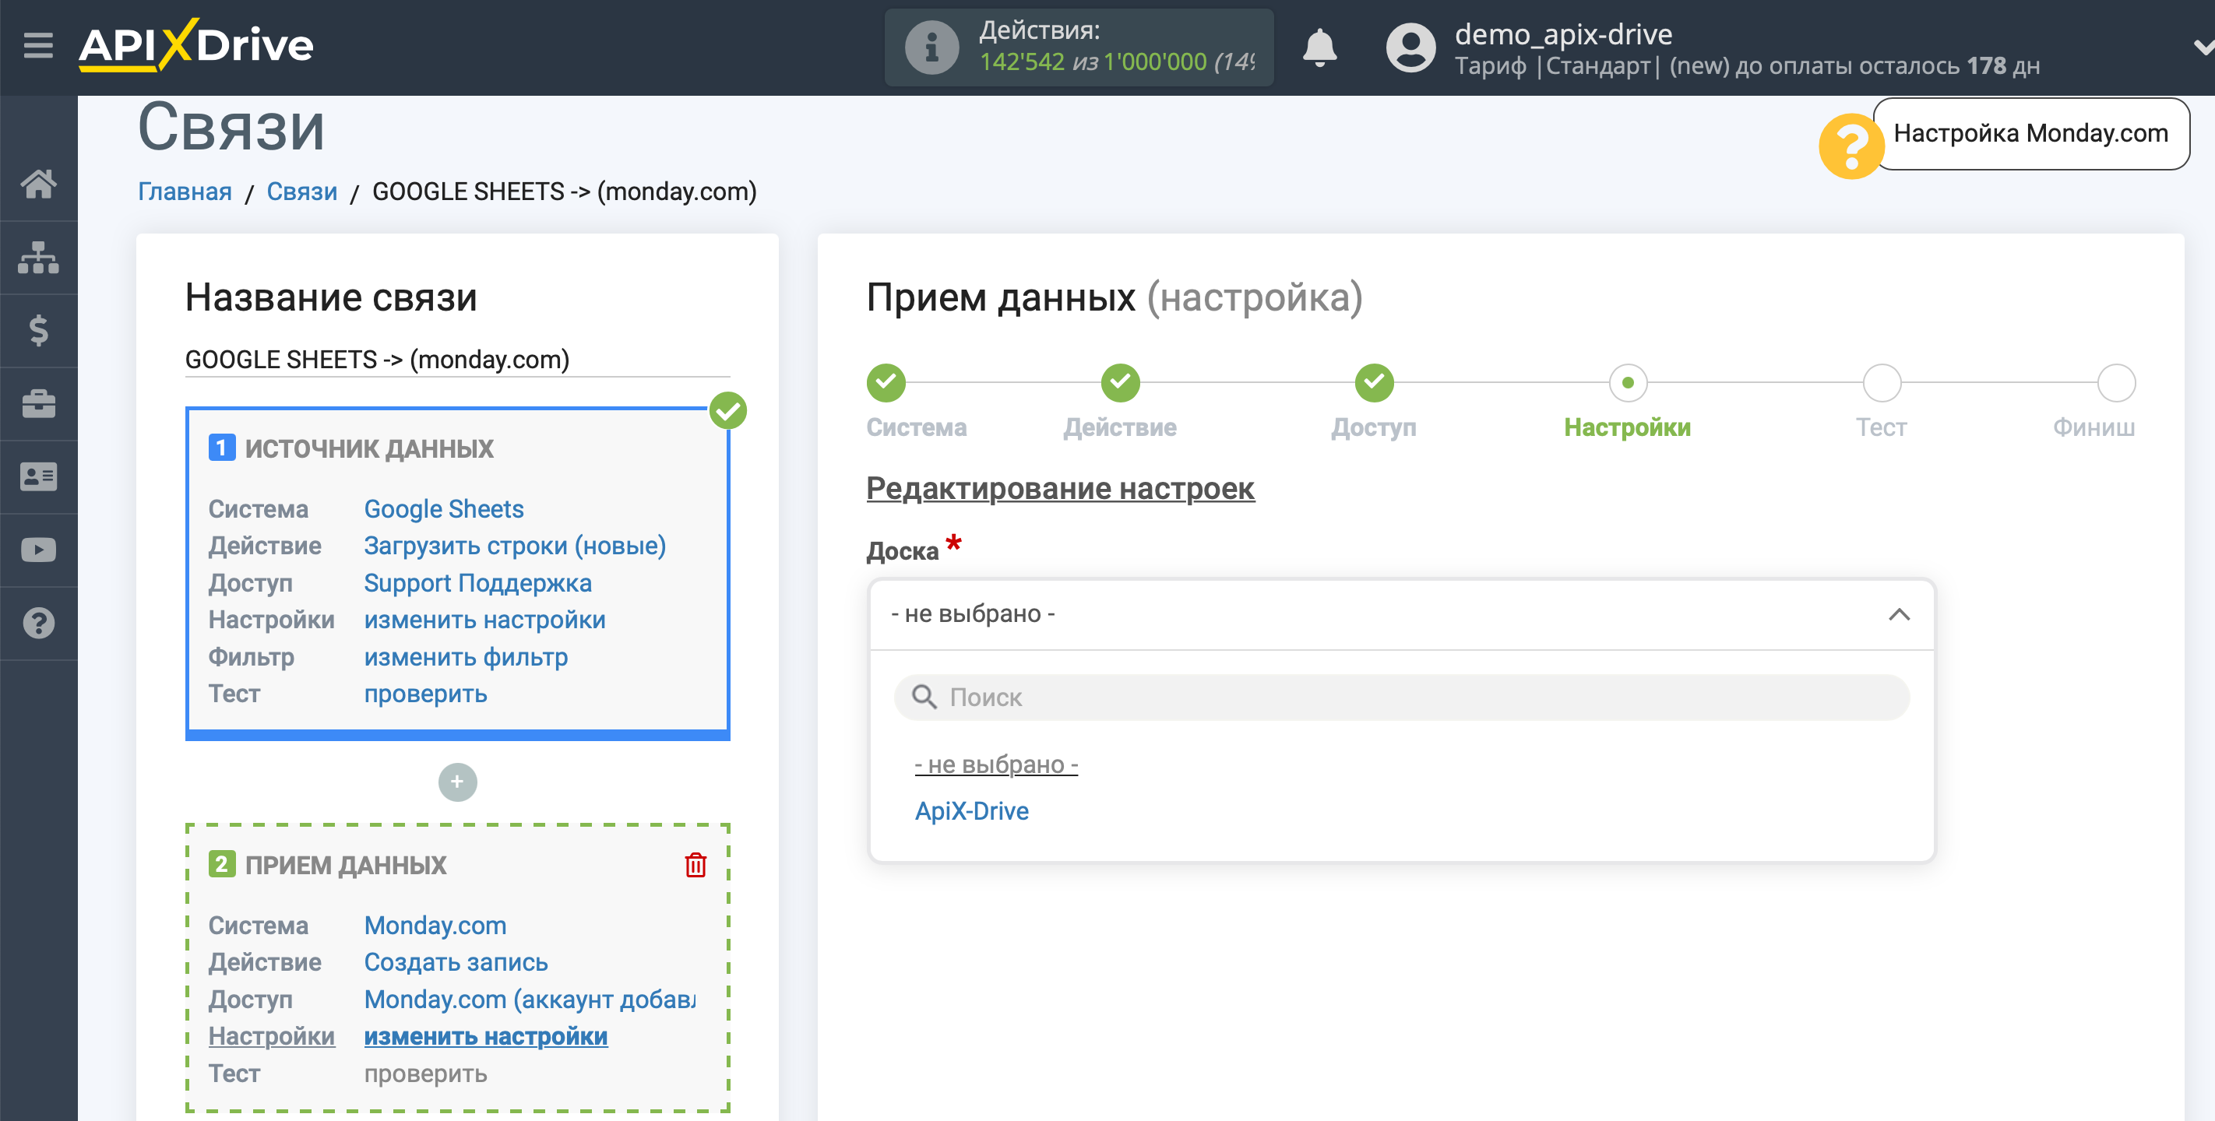Open the contact card sidebar icon
The image size is (2215, 1121).
[x=39, y=476]
